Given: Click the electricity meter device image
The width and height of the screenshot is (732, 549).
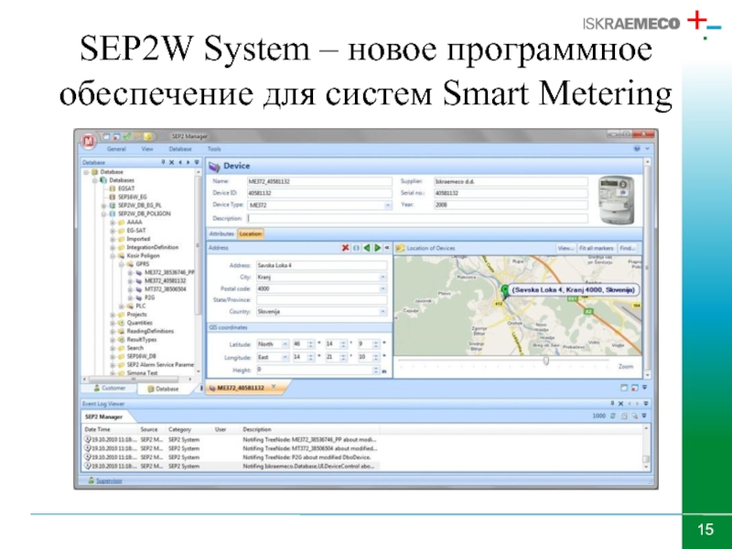Looking at the screenshot, I should pos(616,199).
